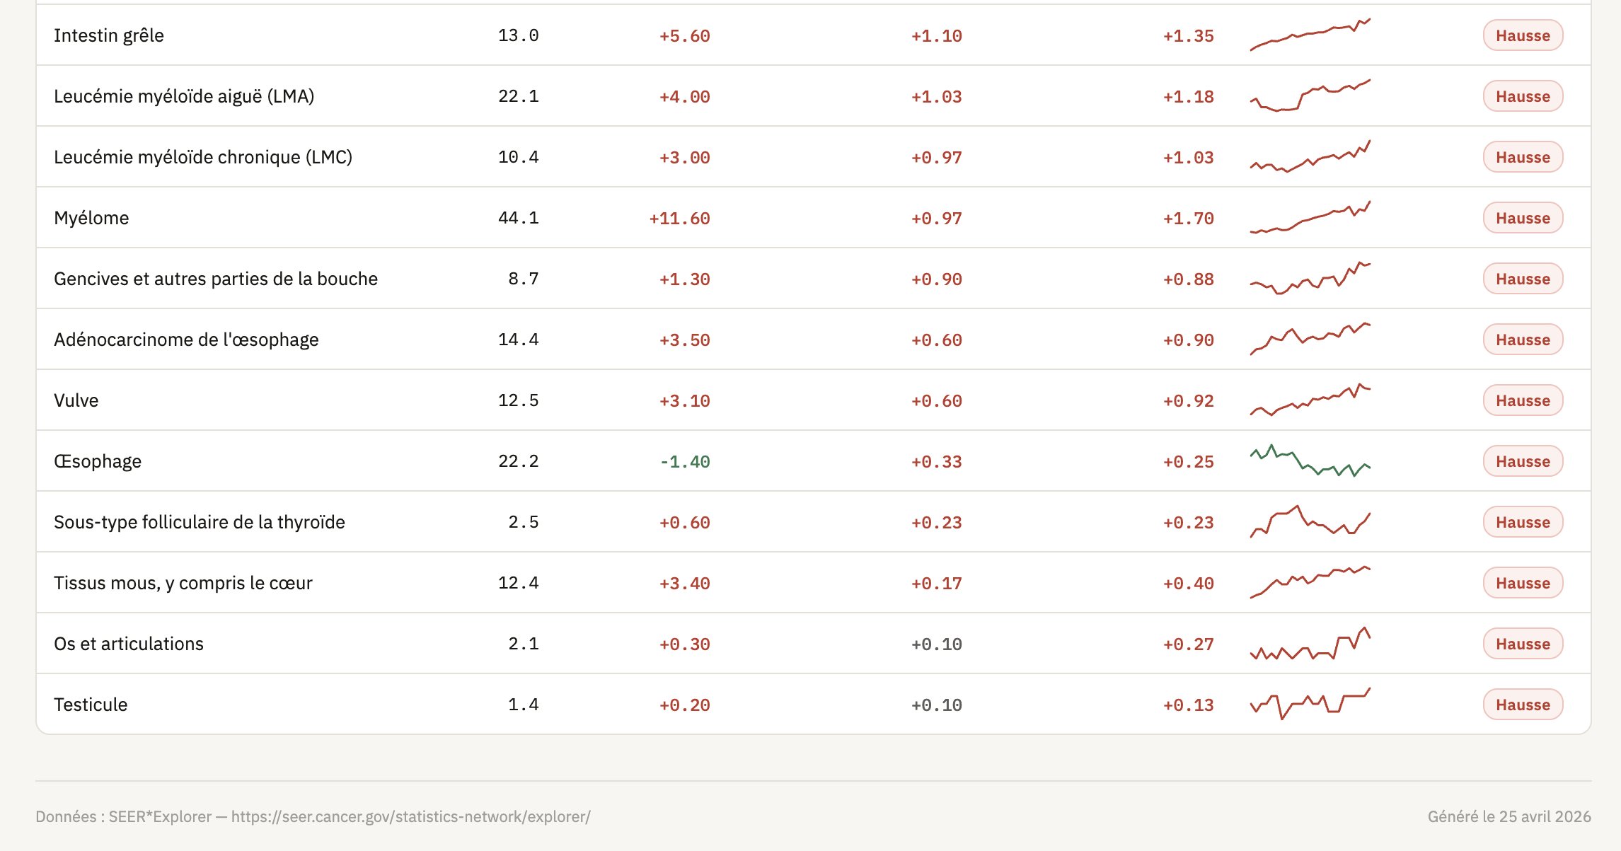This screenshot has height=851, width=1621.
Task: Click the Hausse badge for Testicule
Action: click(1523, 705)
